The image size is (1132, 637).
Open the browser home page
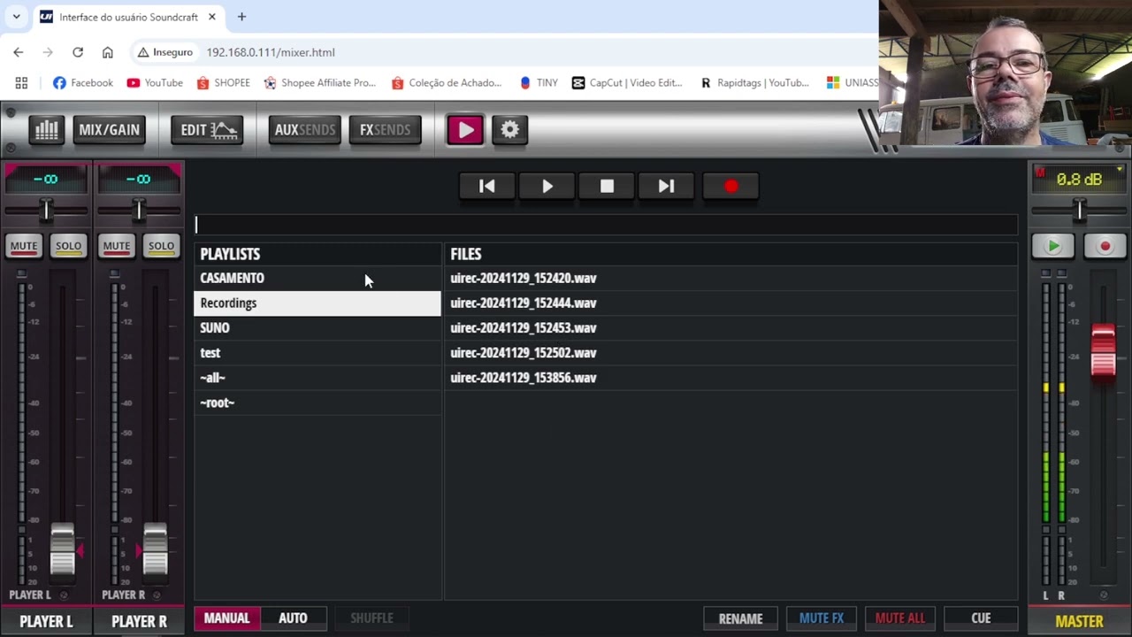pos(108,52)
